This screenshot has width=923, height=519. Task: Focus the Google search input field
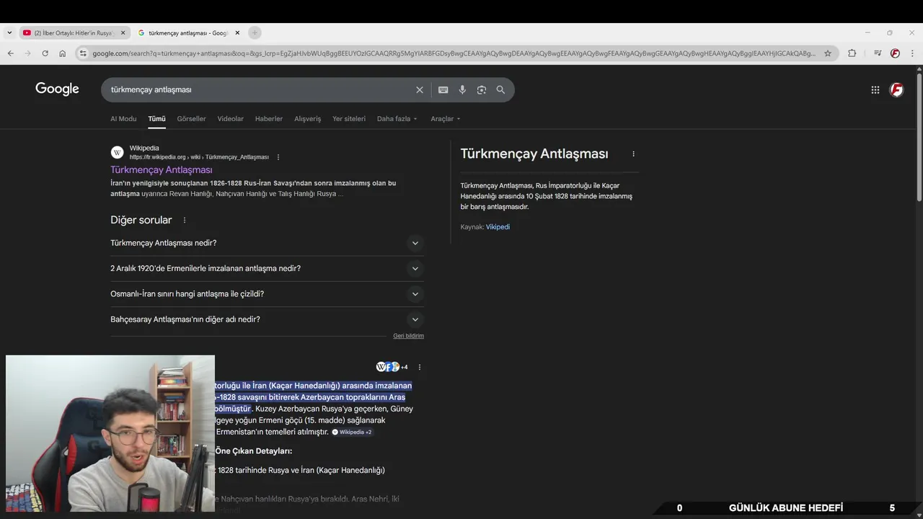tap(260, 90)
